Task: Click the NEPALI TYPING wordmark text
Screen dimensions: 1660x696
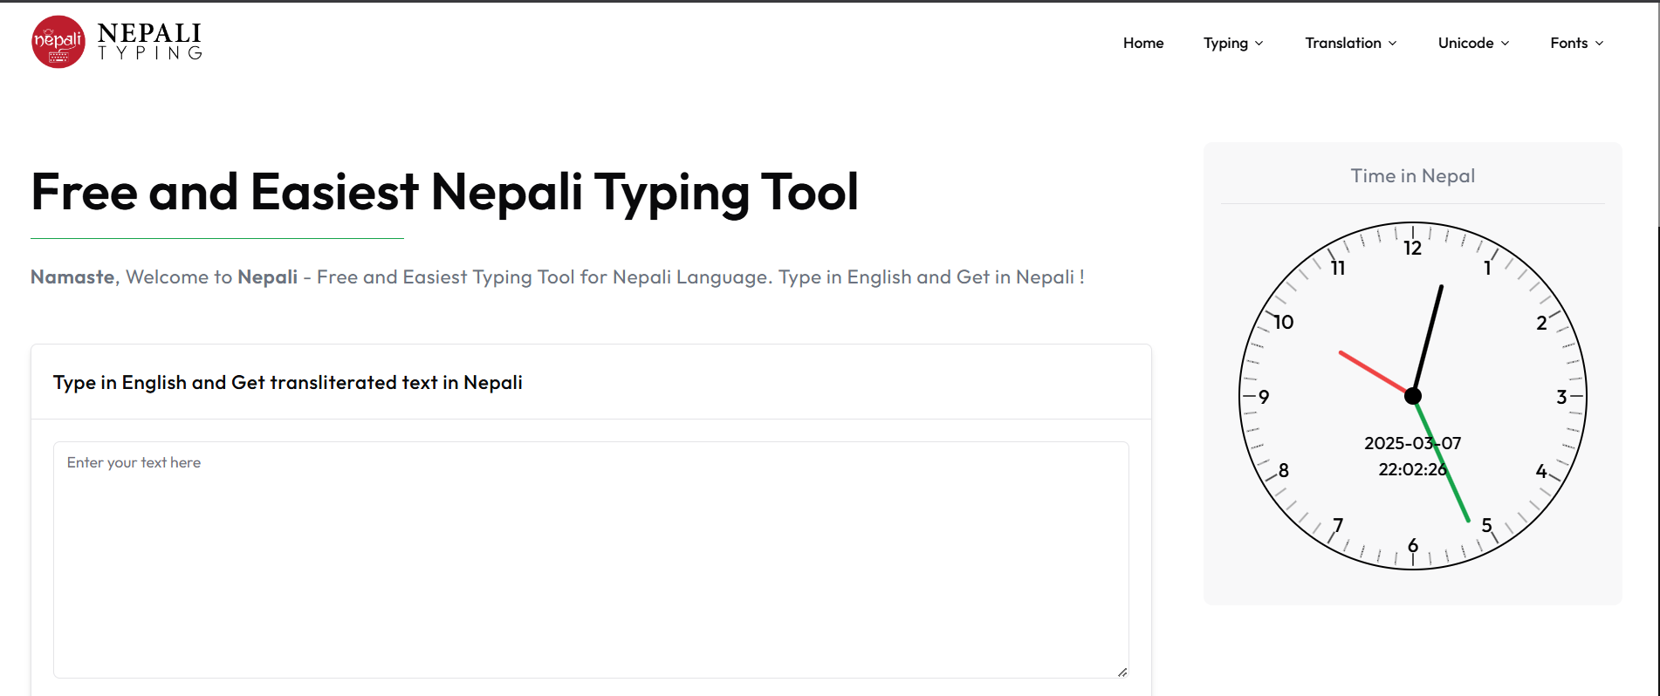Action: pyautogui.click(x=150, y=40)
